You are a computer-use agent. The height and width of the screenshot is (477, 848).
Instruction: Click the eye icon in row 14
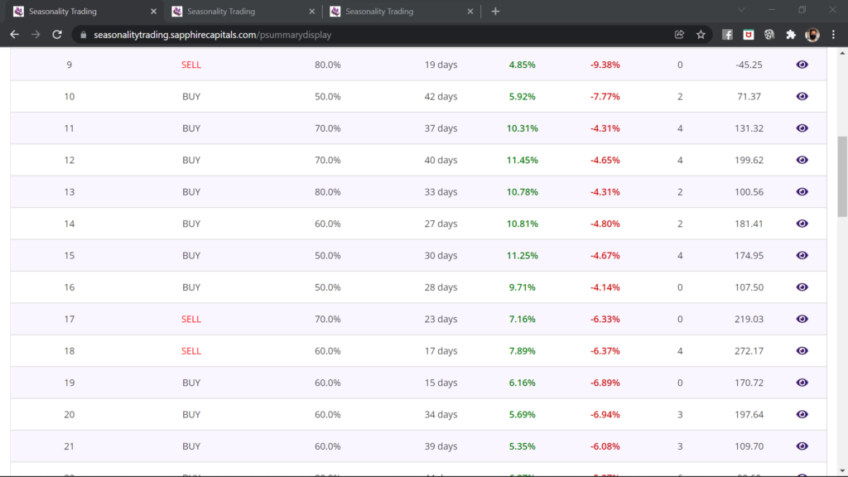(802, 224)
